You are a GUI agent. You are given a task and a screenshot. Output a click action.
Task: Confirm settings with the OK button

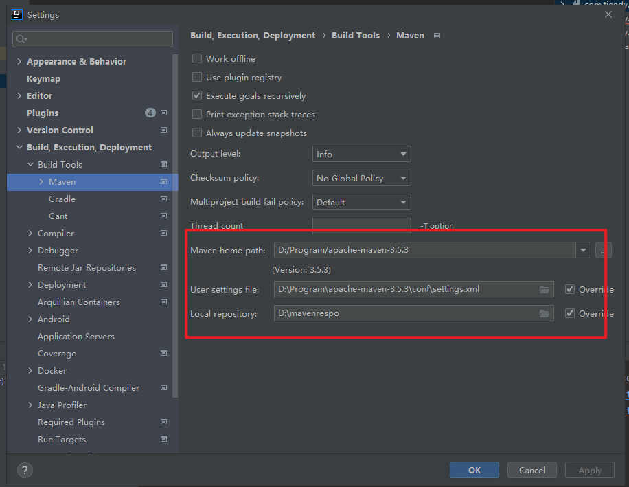[x=474, y=470]
